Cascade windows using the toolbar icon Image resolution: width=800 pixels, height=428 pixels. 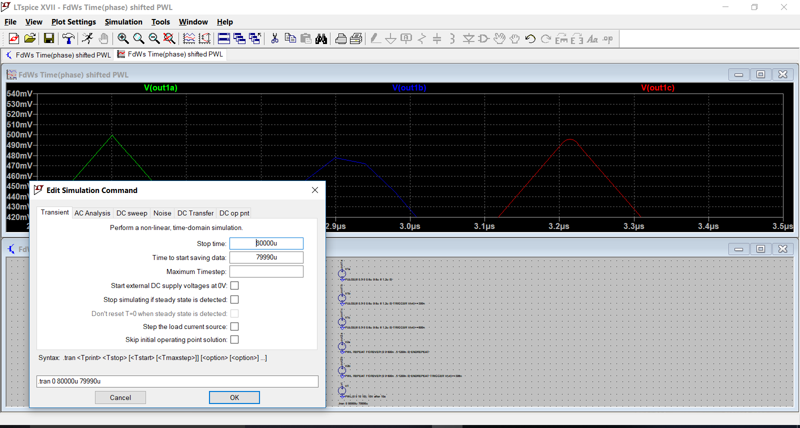pyautogui.click(x=239, y=38)
